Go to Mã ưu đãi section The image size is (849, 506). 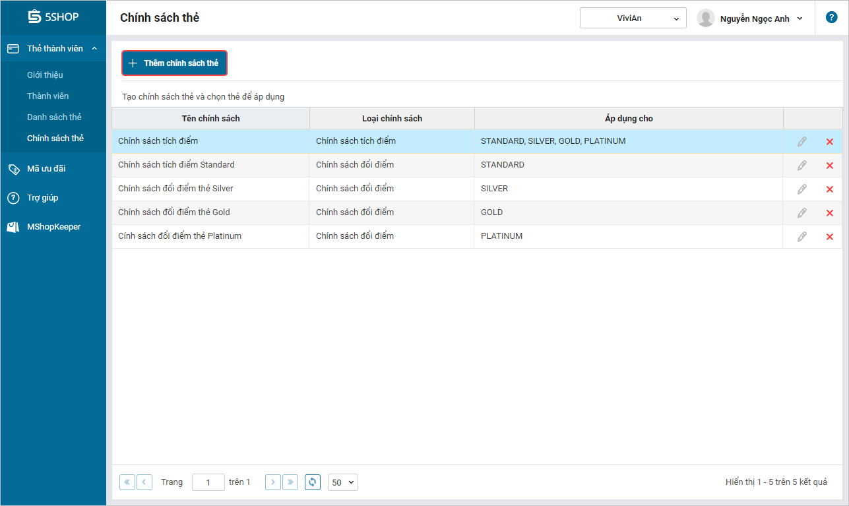(x=46, y=168)
